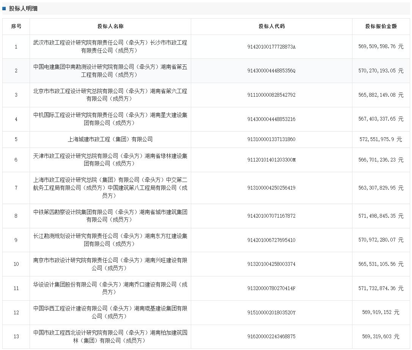The image size is (412, 350).
Task: Click serial number 11 in the 序号 column
Action: pos(16,288)
